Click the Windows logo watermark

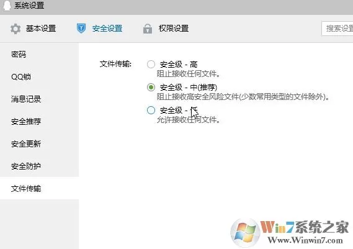[x=245, y=233]
